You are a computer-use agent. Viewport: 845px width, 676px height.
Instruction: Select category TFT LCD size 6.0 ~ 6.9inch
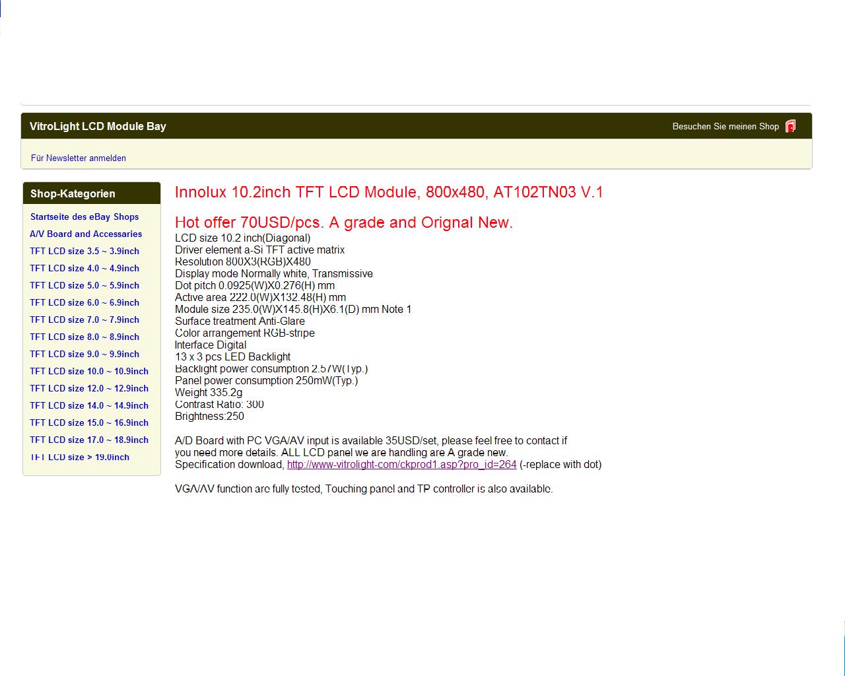coord(84,302)
